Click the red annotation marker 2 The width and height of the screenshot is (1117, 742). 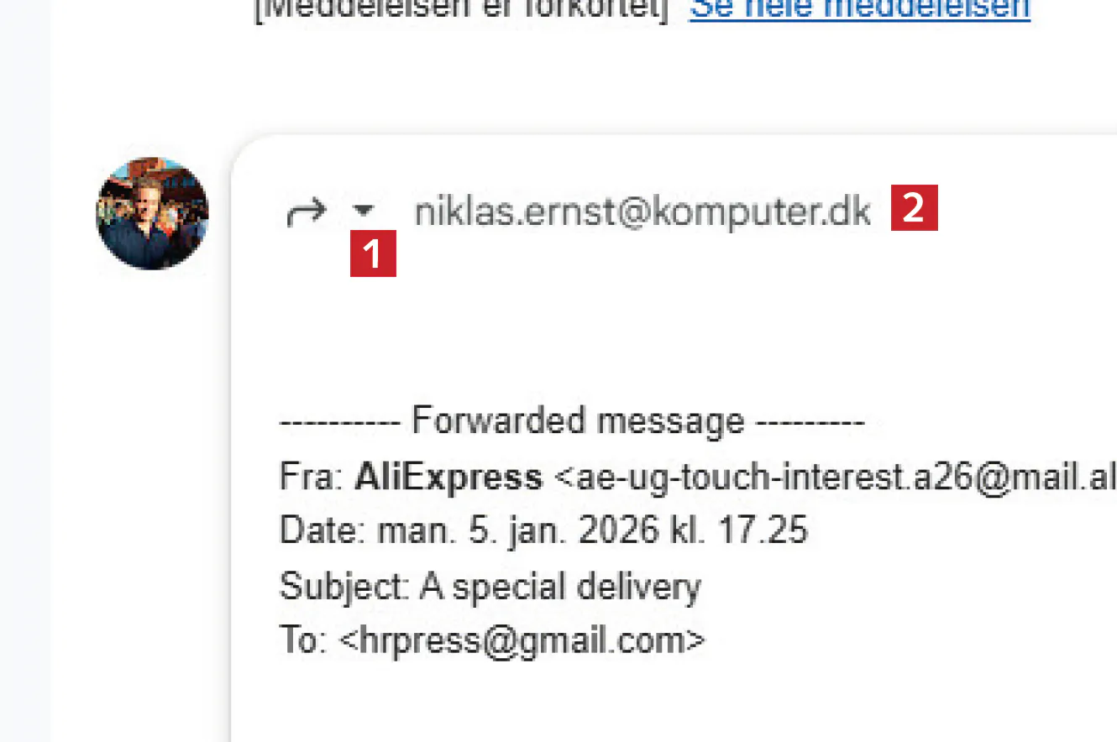914,207
